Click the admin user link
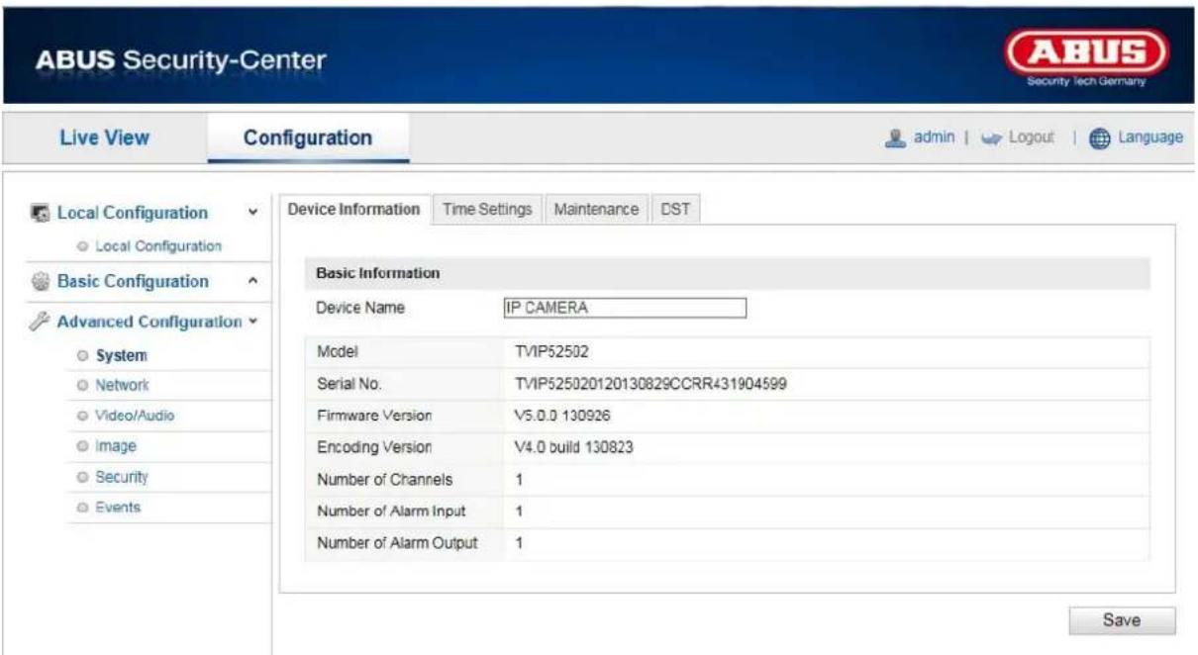 point(933,137)
